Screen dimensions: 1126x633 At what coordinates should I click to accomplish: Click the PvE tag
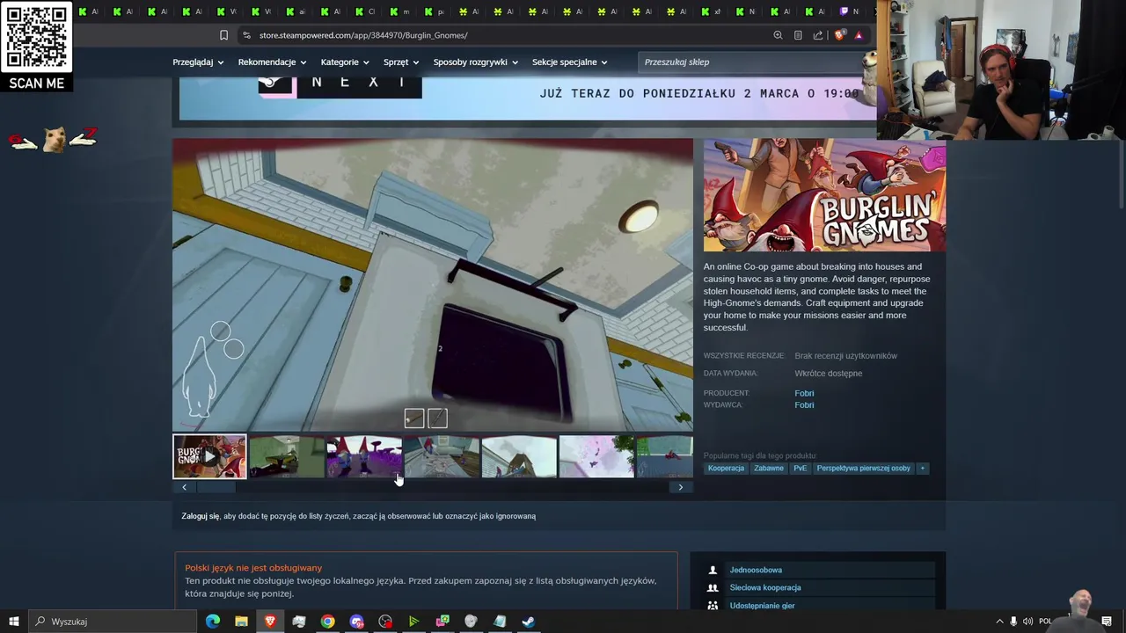pyautogui.click(x=800, y=469)
